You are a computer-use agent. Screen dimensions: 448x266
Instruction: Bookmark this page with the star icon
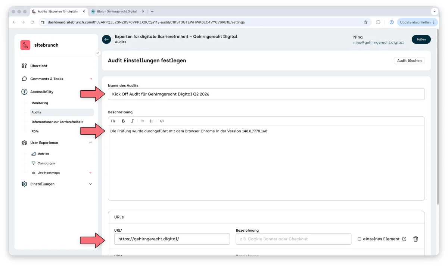pyautogui.click(x=366, y=22)
